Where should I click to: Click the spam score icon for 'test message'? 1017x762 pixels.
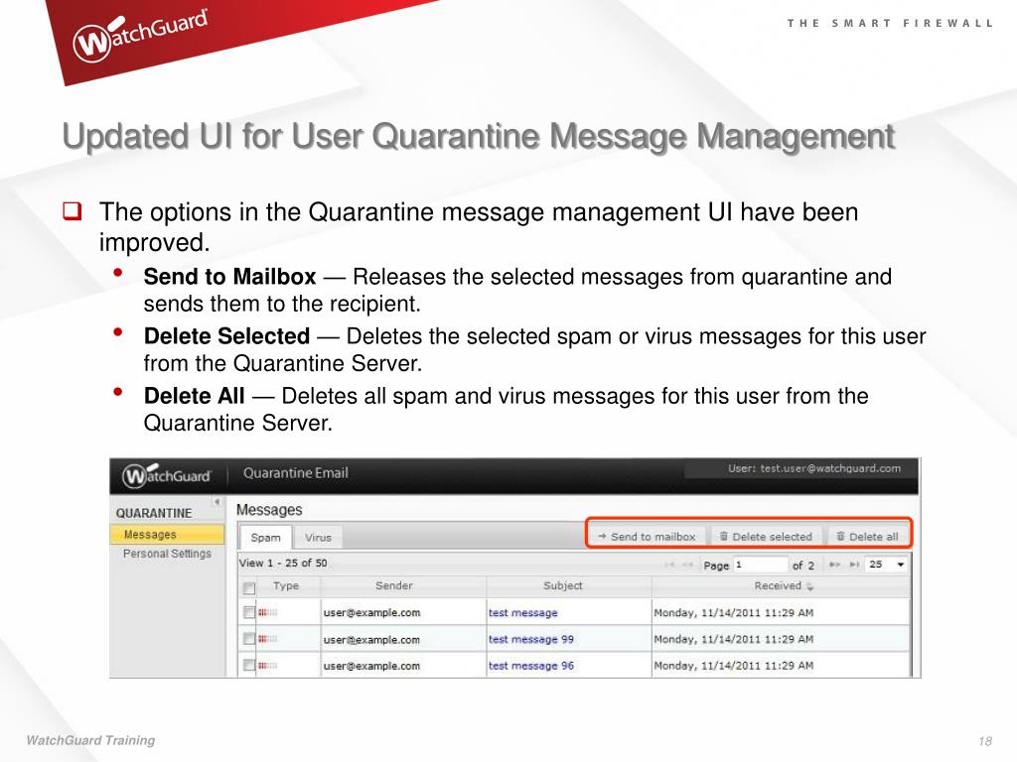268,613
